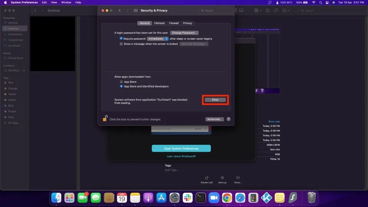Launch Terminal from the dock
Image resolution: width=368 pixels, height=207 pixels.
tap(201, 198)
